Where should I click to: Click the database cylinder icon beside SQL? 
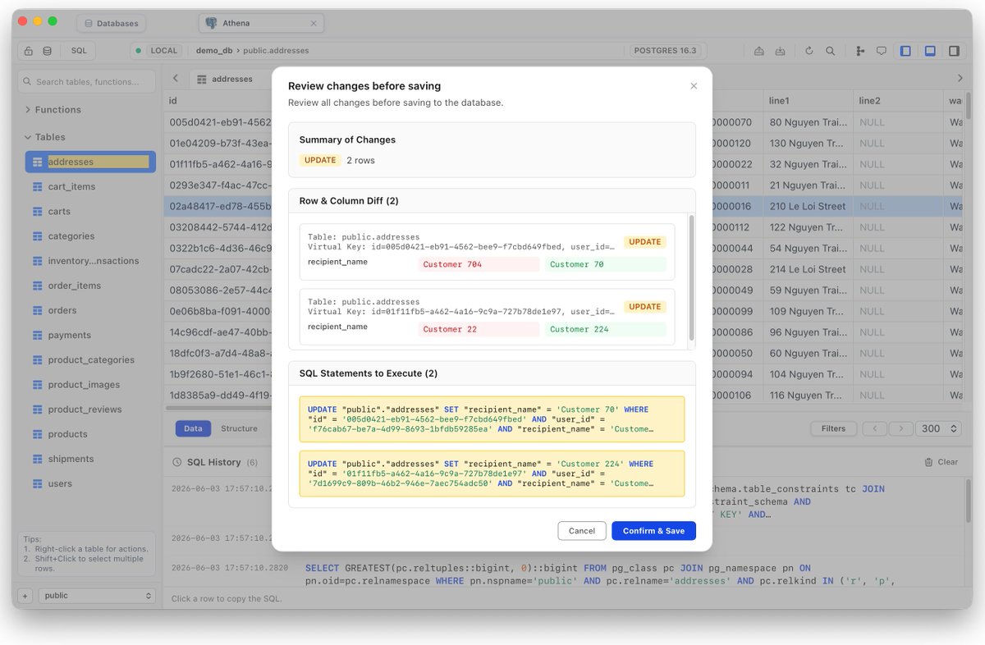pos(47,51)
